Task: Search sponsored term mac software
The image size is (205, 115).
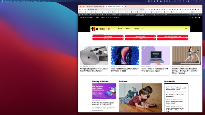Action: [108, 36]
